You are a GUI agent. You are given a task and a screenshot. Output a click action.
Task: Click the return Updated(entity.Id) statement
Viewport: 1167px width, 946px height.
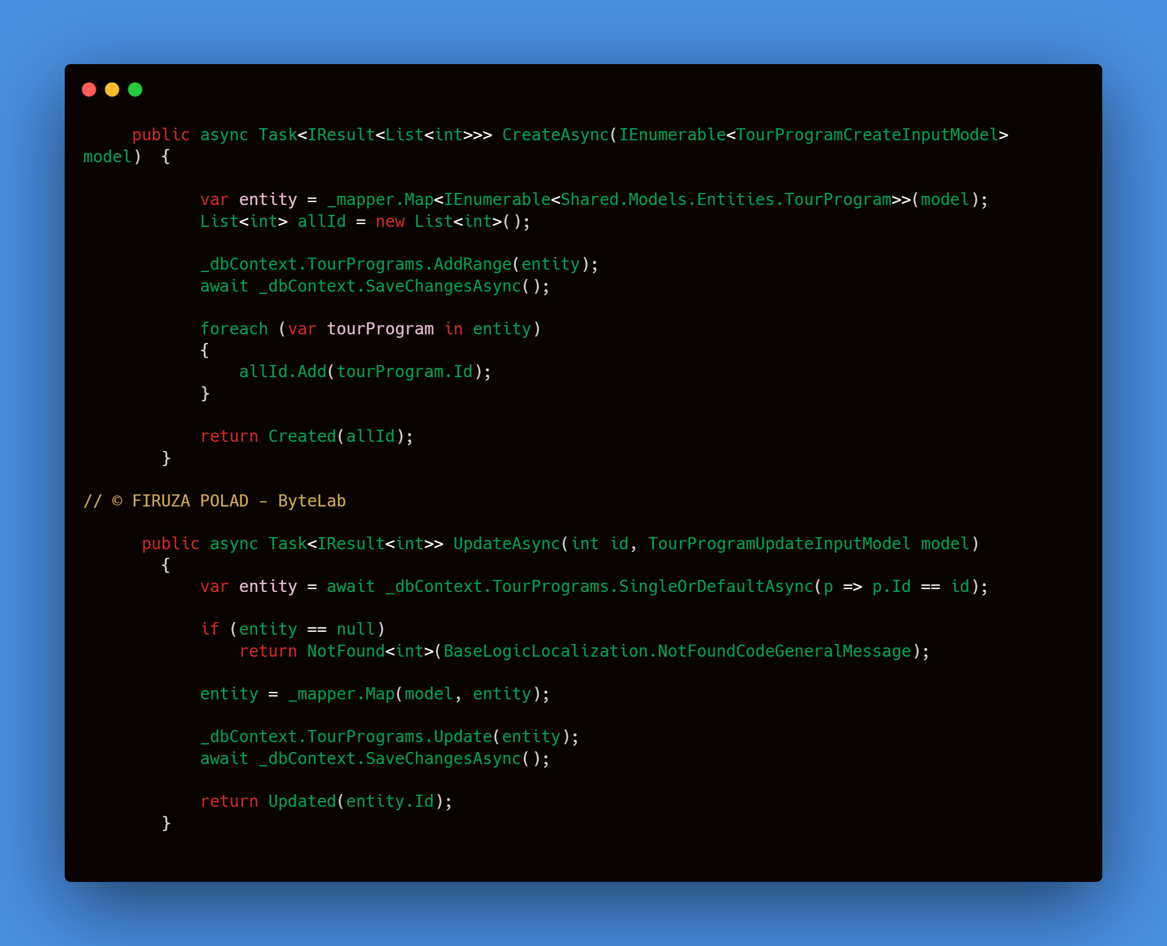(x=326, y=801)
